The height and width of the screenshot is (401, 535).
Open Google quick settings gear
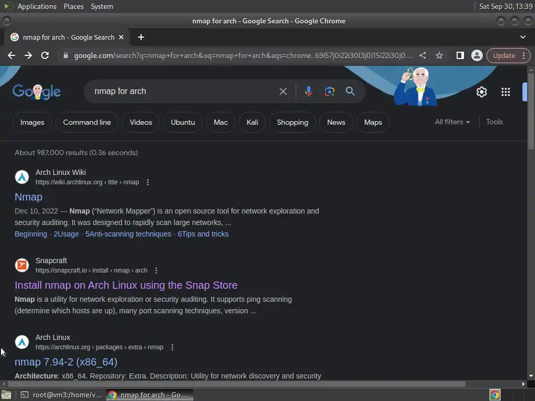coord(481,92)
